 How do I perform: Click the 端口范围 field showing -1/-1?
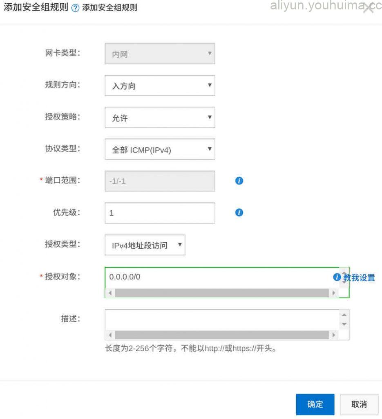pos(160,181)
